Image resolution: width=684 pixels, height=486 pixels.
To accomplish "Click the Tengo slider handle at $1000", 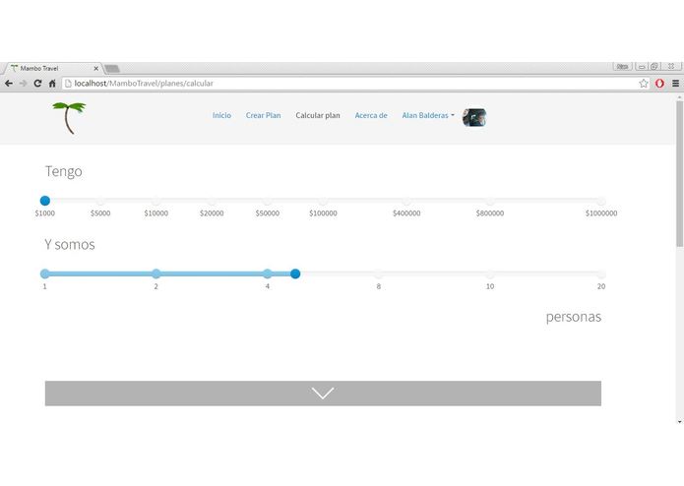I will 45,201.
